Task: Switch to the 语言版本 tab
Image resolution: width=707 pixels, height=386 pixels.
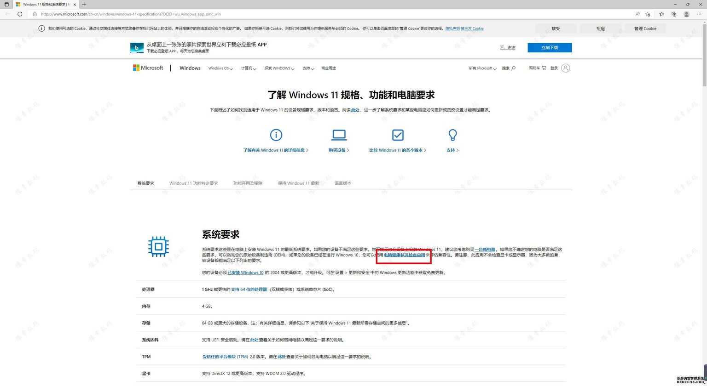Action: point(343,183)
